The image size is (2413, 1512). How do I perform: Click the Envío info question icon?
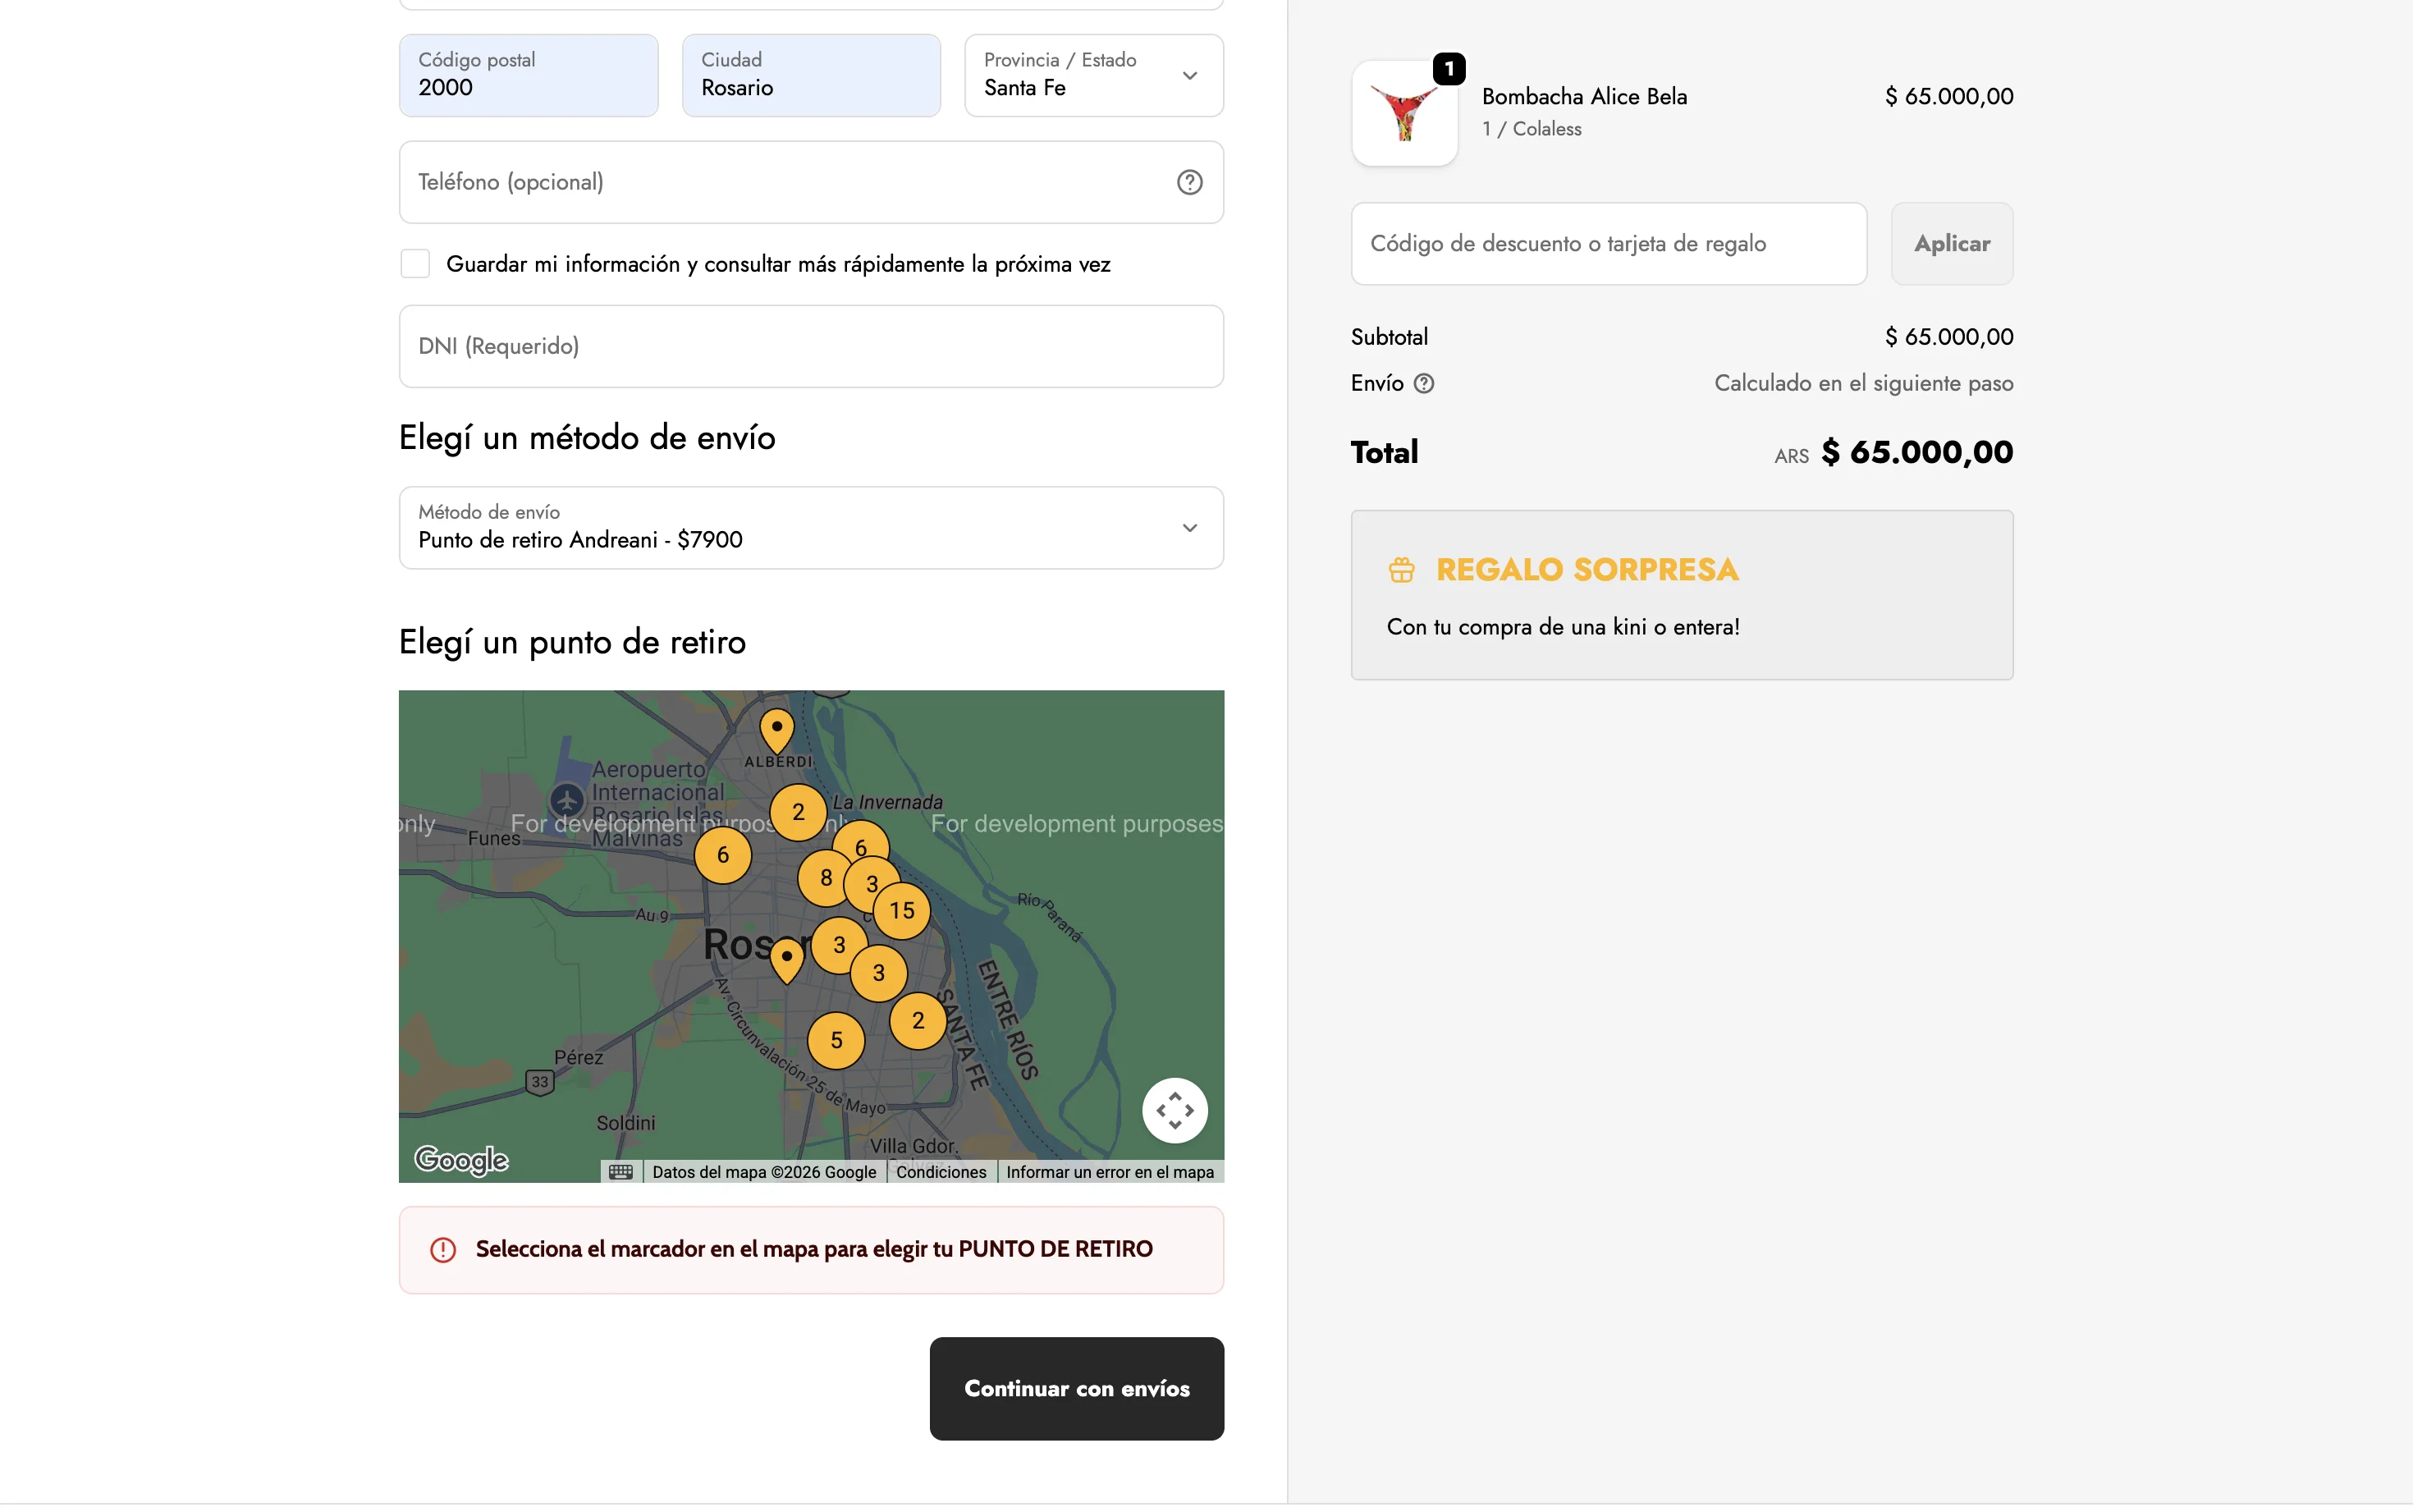click(1423, 383)
